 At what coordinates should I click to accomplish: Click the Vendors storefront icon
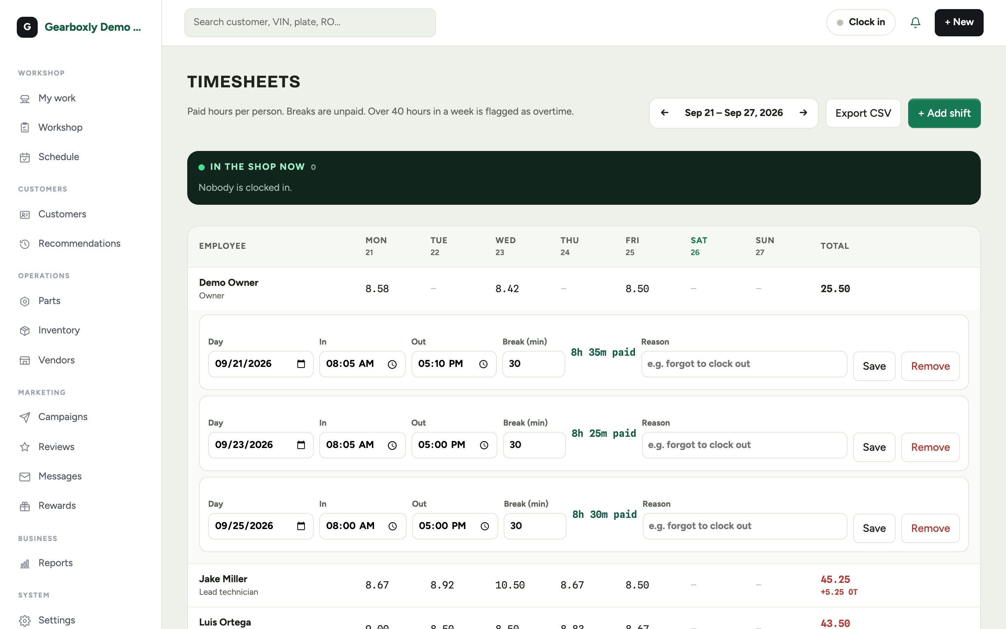tap(25, 360)
